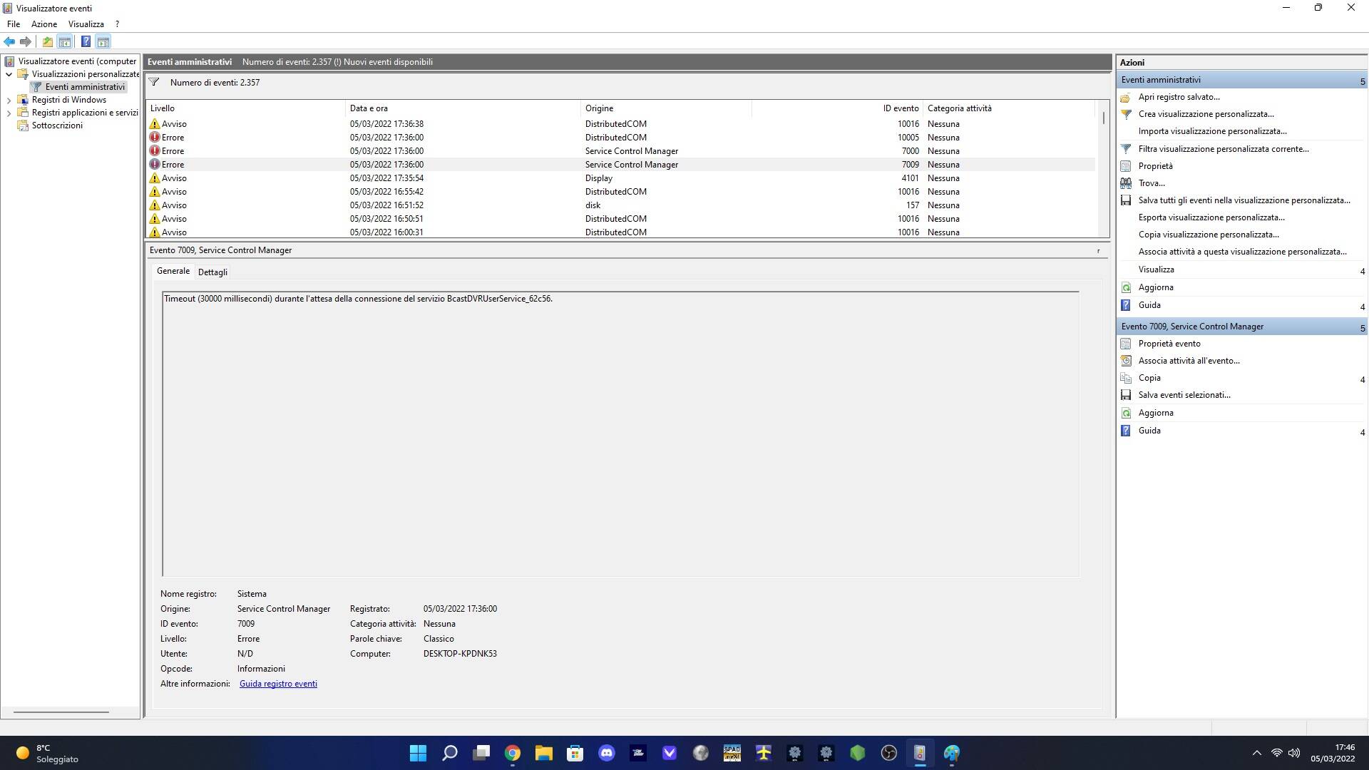This screenshot has width=1369, height=770.
Task: Sort events by the ID evento column header
Action: click(836, 108)
